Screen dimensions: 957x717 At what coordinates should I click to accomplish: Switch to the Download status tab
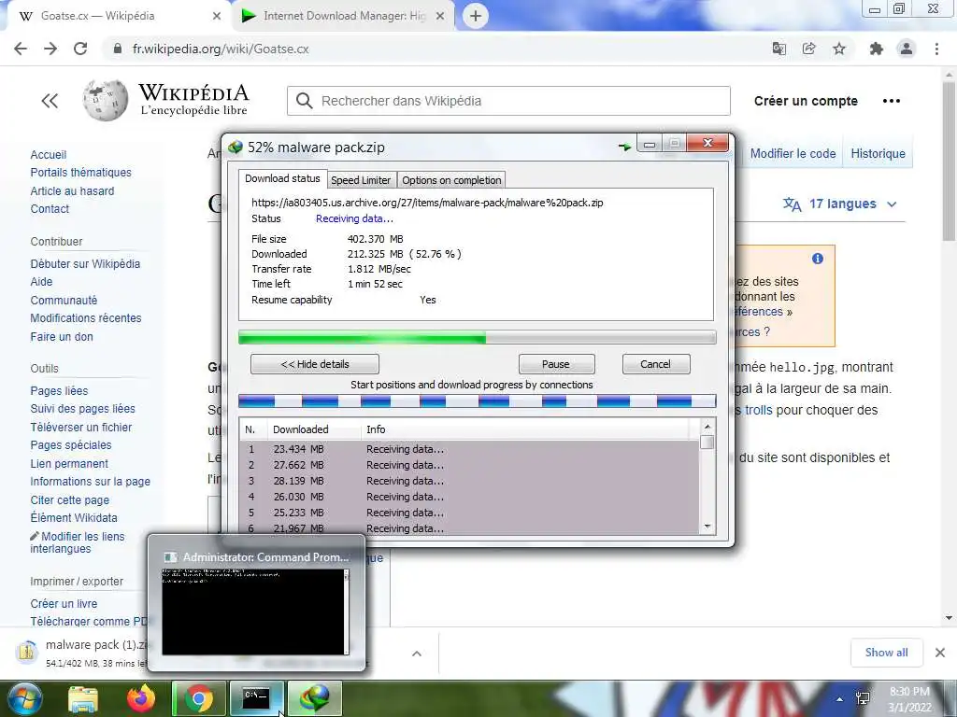pos(282,178)
